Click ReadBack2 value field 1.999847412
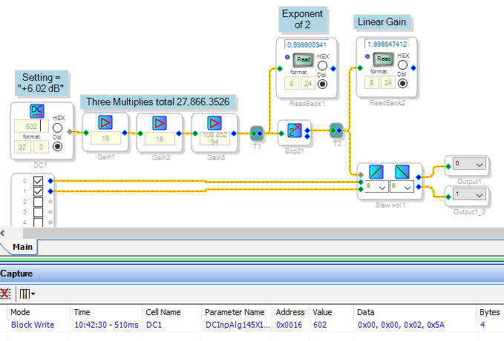Image resolution: width=504 pixels, height=341 pixels. pos(387,44)
